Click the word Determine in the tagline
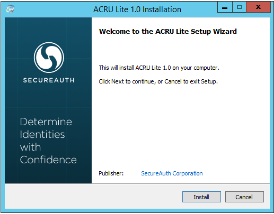This screenshot has height=214, width=274. (46, 122)
